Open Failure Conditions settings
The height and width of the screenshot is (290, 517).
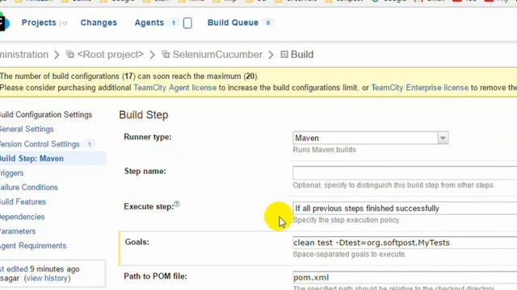(29, 188)
